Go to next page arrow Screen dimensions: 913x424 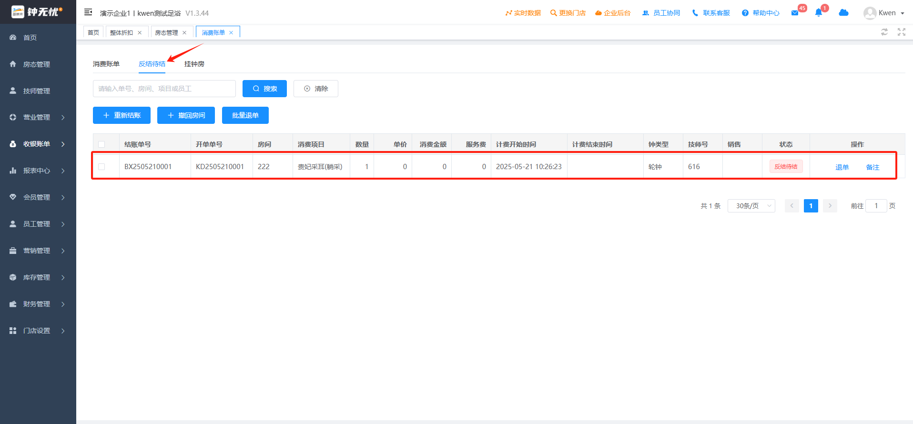pyautogui.click(x=830, y=206)
